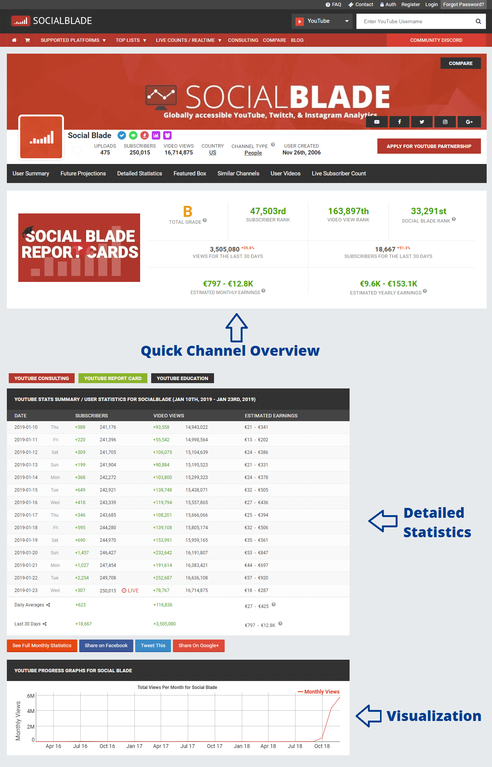Open Forgot Password link

point(463,5)
